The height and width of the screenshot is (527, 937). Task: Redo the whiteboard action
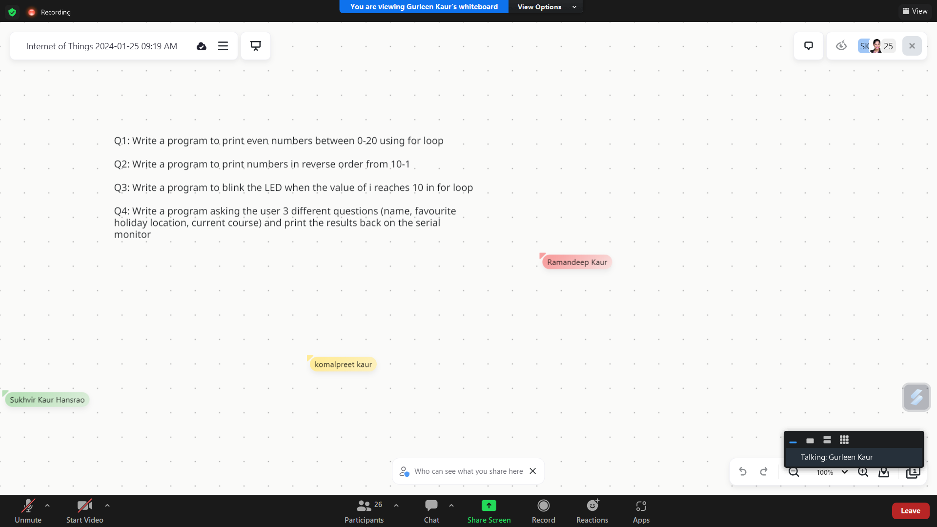764,471
